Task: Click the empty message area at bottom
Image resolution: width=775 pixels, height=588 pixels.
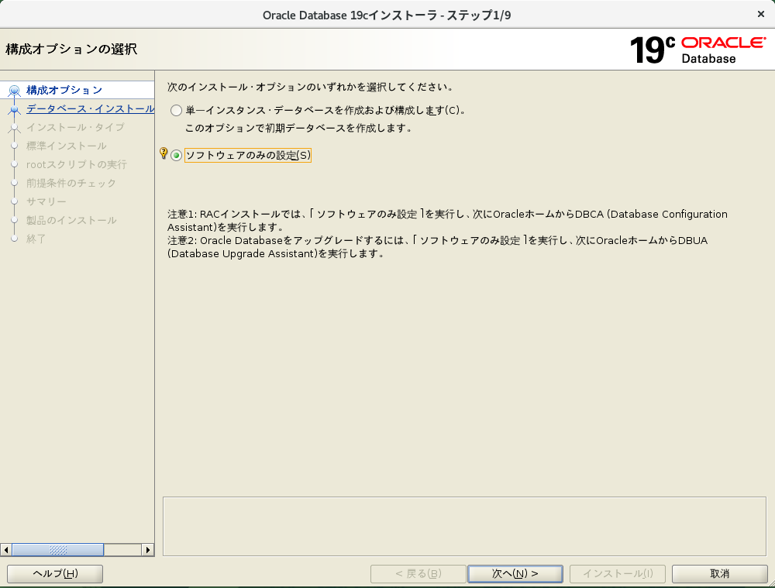Action: point(463,527)
